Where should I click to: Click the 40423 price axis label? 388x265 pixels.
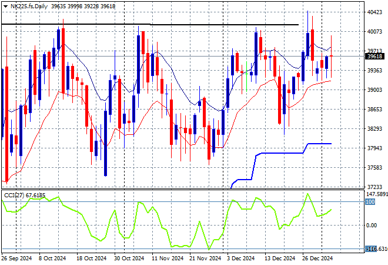click(374, 12)
